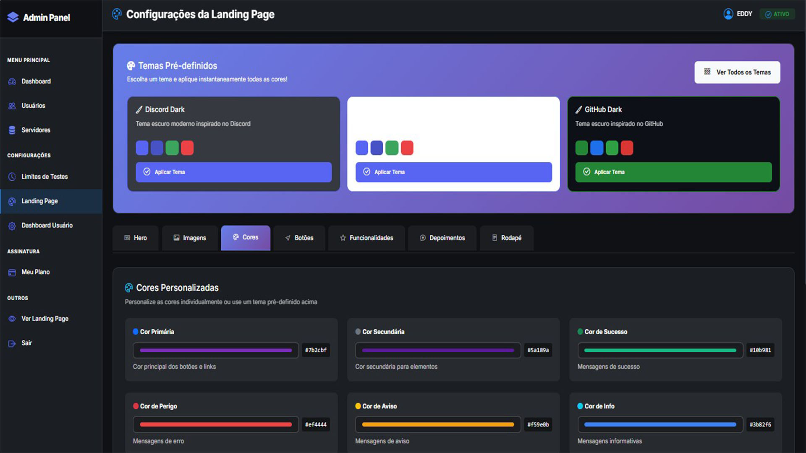Open the Imagens tab
806x453 pixels.
pyautogui.click(x=190, y=238)
